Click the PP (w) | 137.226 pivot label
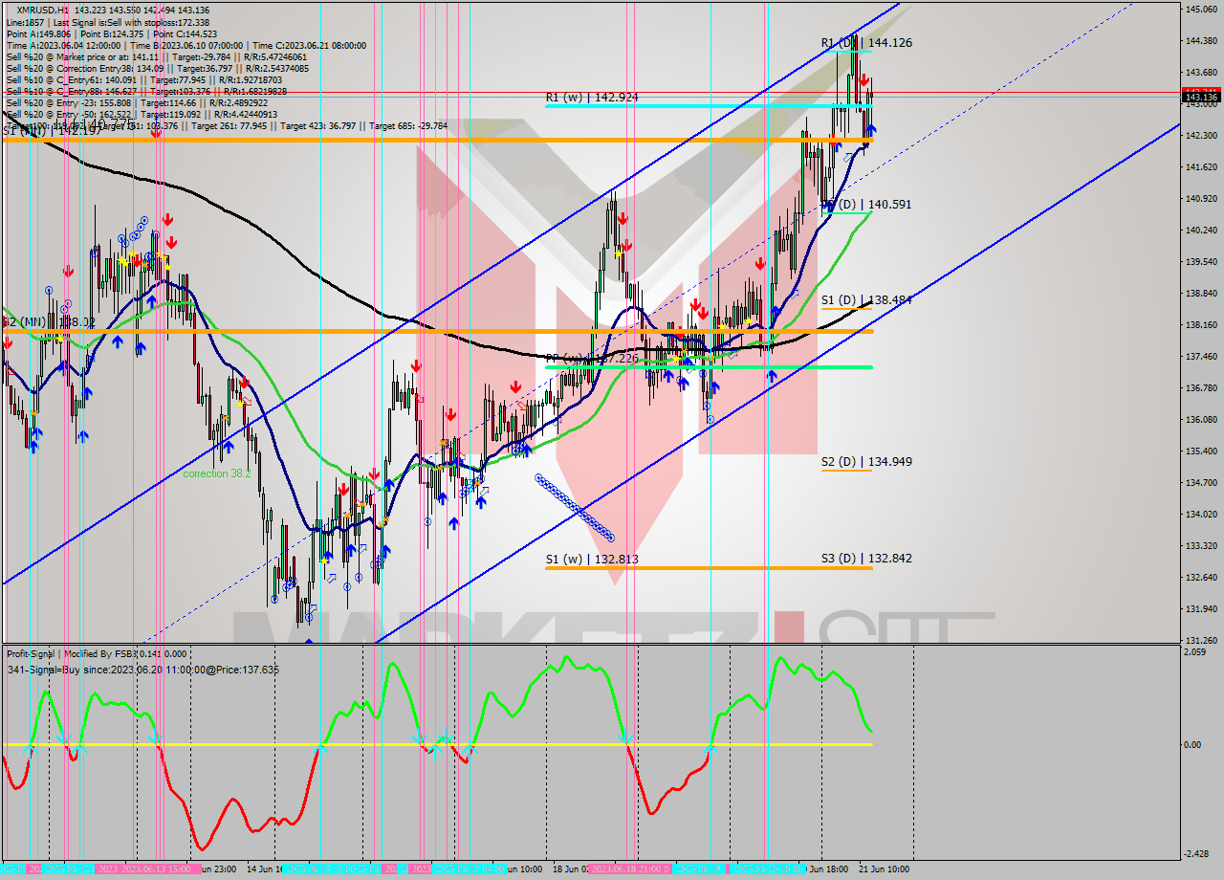 point(592,358)
